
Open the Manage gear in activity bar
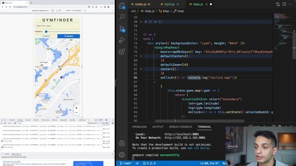122,155
